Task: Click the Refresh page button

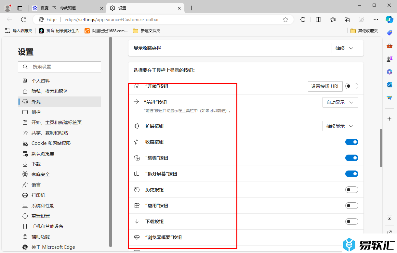Action: pyautogui.click(x=24, y=19)
